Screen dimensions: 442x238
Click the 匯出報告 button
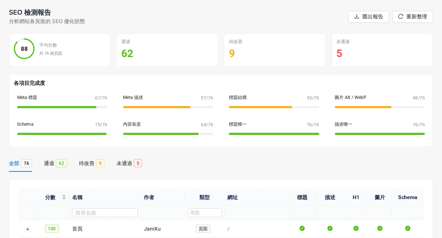point(369,17)
